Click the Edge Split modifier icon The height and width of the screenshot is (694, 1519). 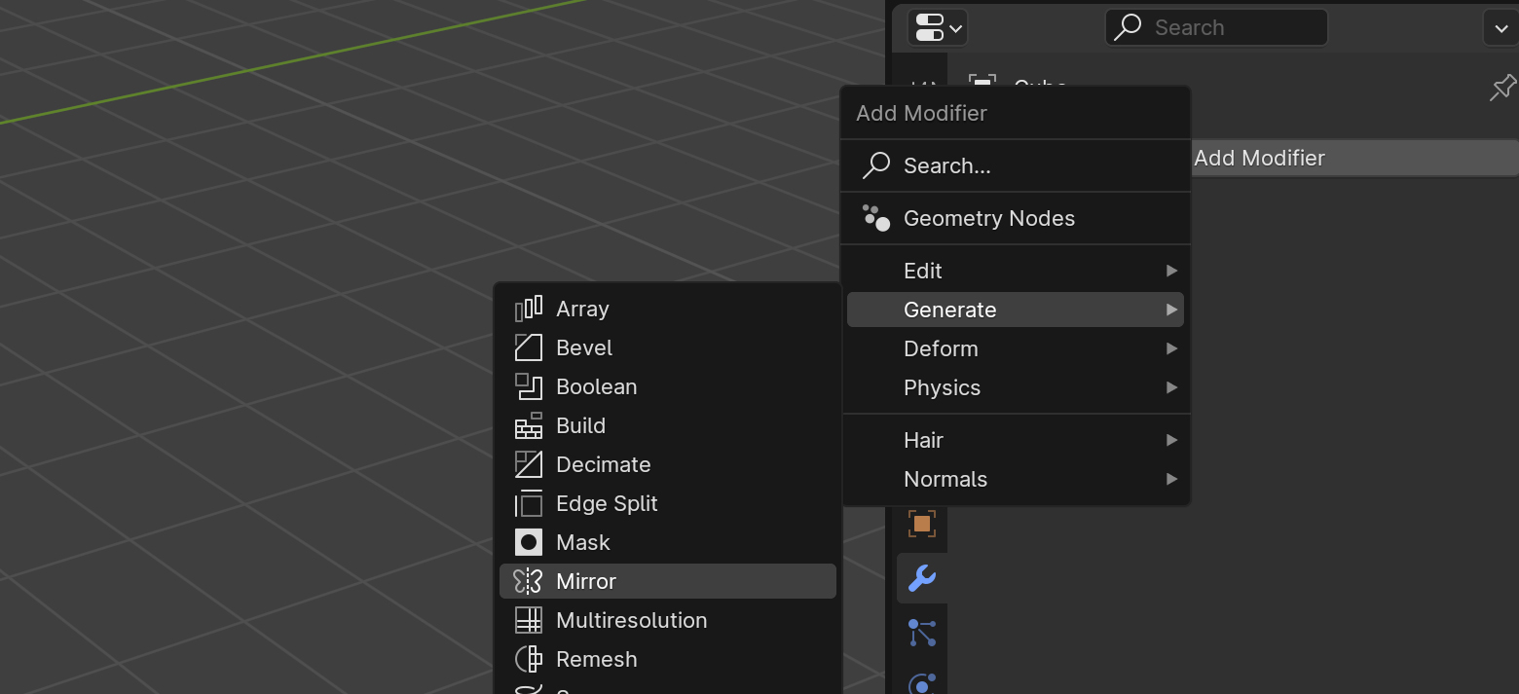coord(528,503)
